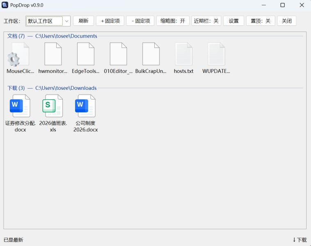Click the EdgeTools... file name label

point(85,71)
